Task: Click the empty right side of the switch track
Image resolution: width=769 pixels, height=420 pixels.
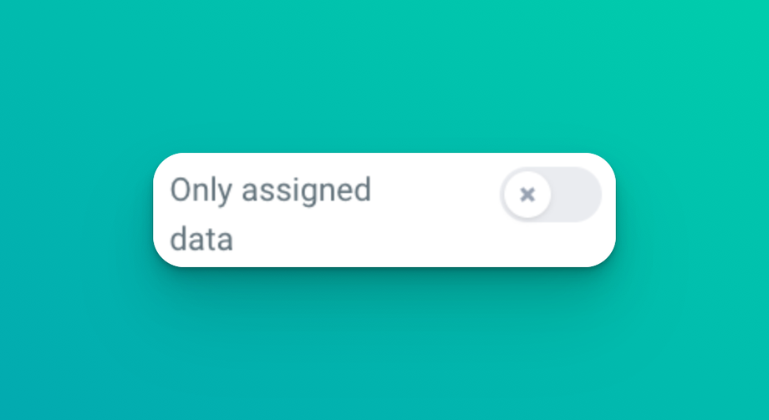Action: pyautogui.click(x=578, y=195)
